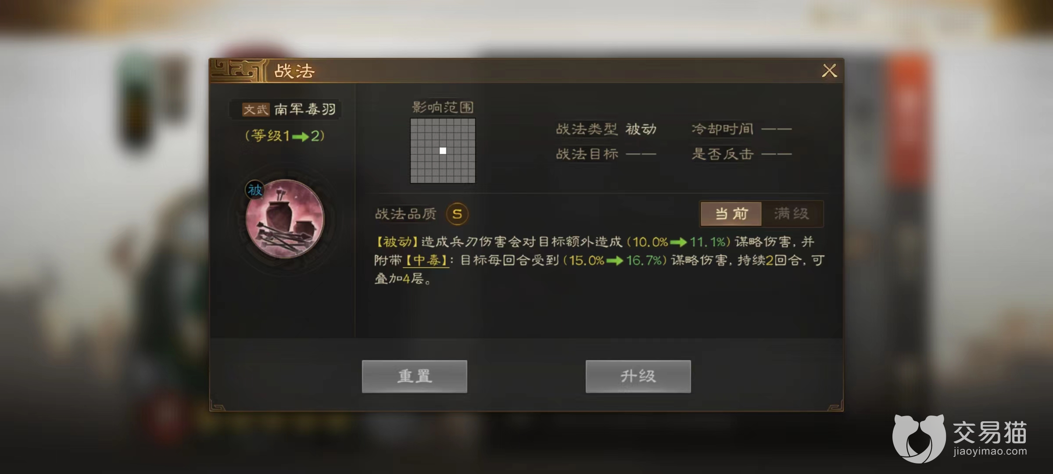The height and width of the screenshot is (474, 1053).
Task: Switch to the 满级 max level view
Action: pos(792,214)
